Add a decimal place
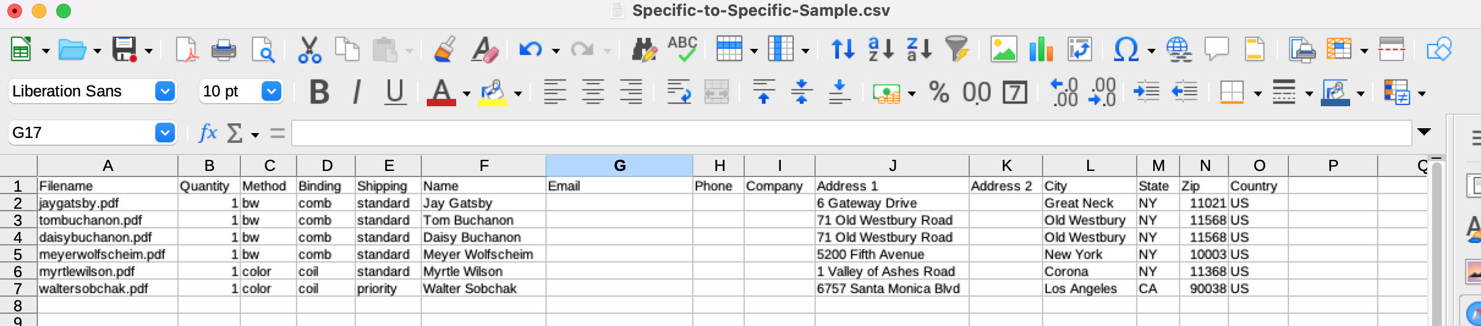Viewport: 1481px width, 326px height. (1064, 92)
